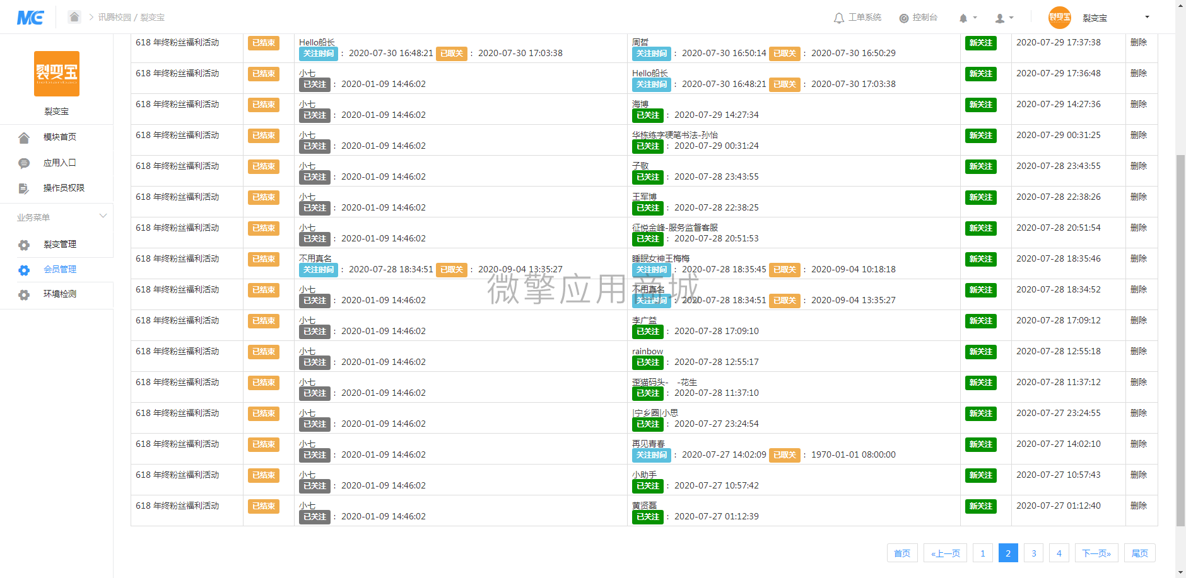Open the notifications bell dropdown
Viewport: 1186px width, 578px height.
pyautogui.click(x=968, y=18)
